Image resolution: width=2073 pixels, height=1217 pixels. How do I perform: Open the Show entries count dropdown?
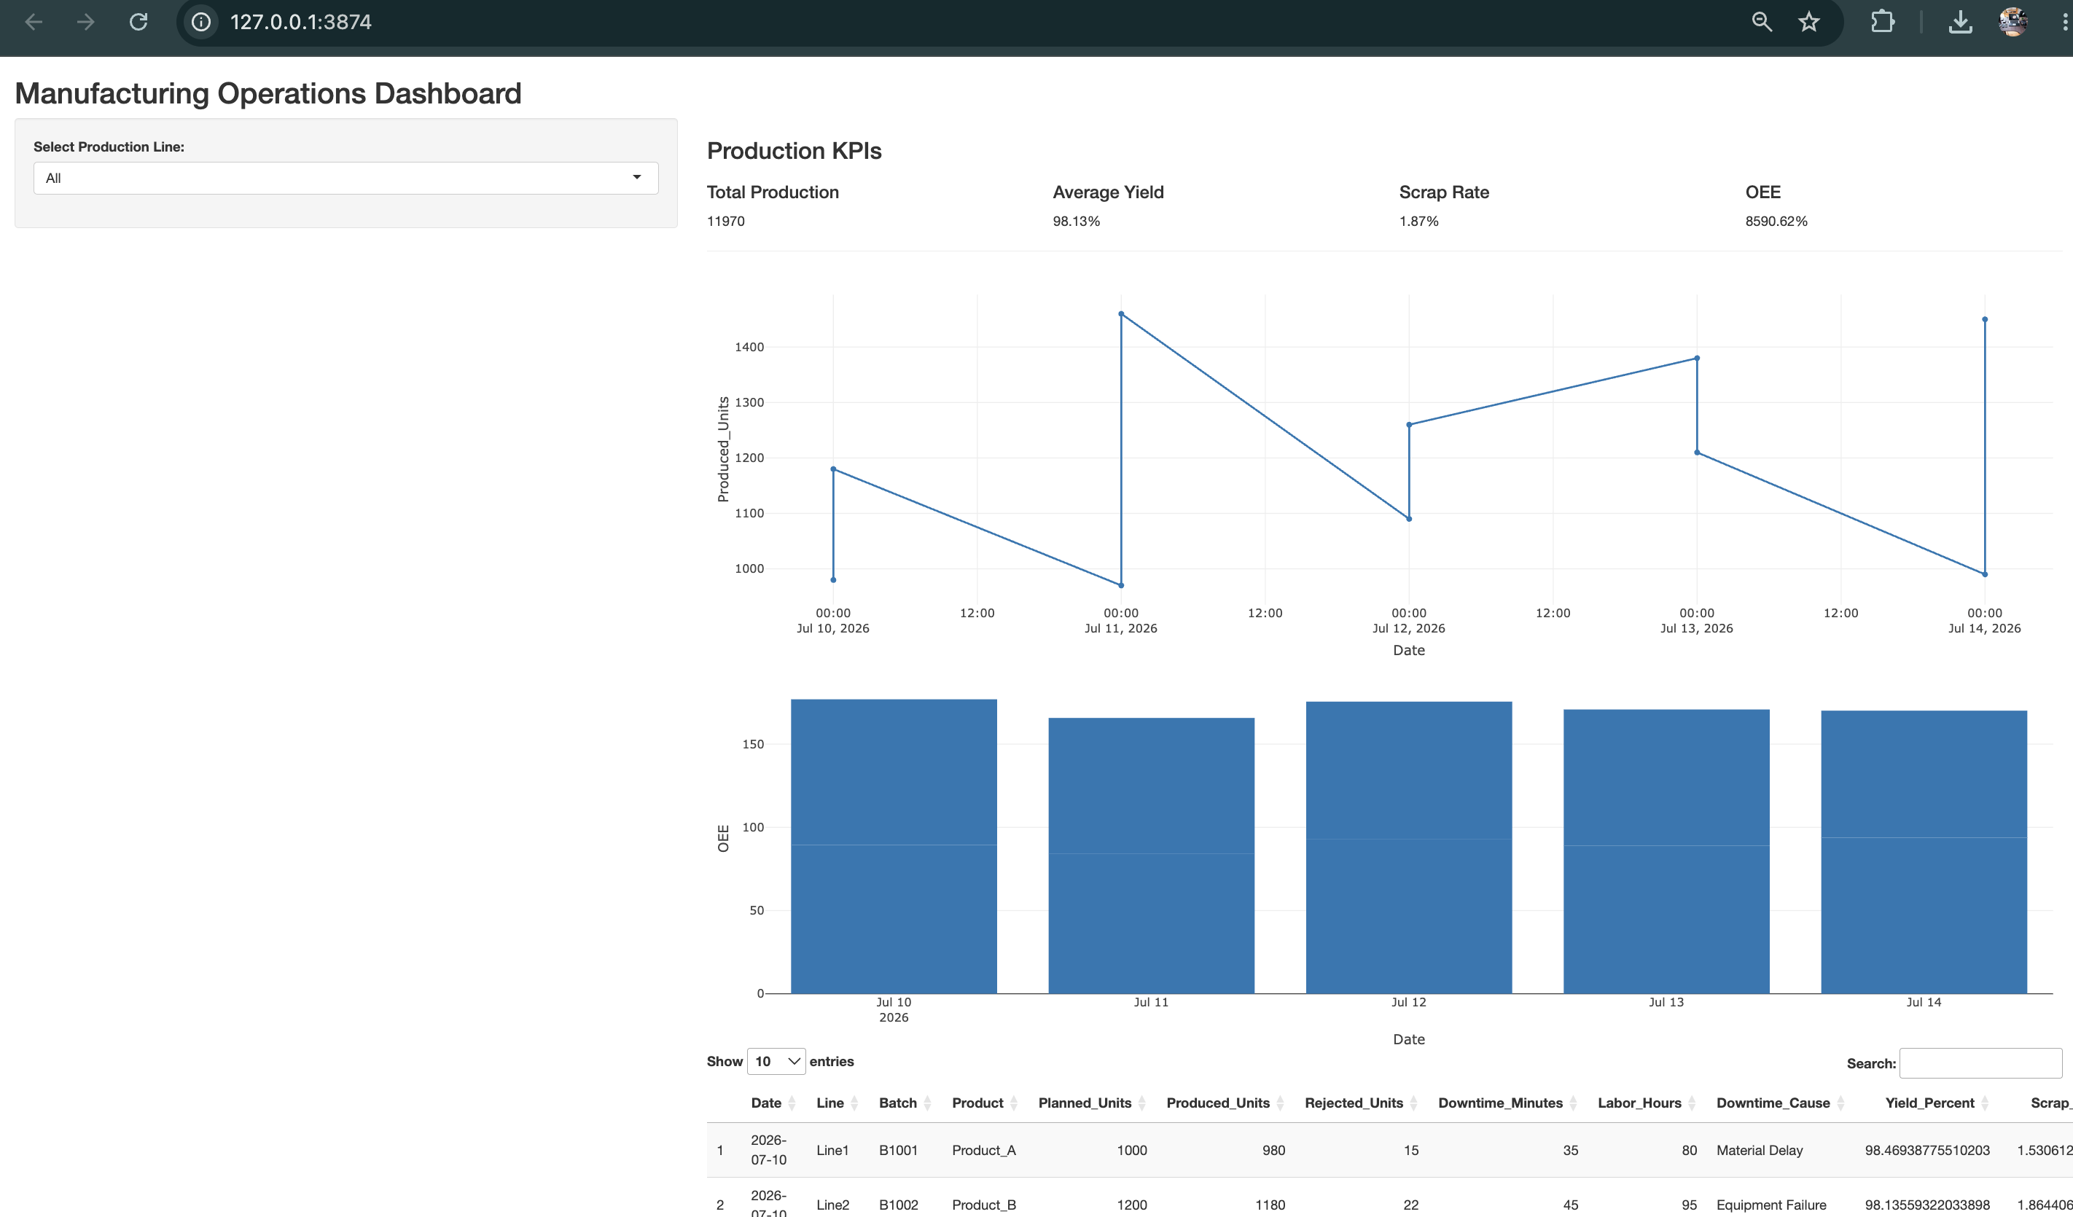[x=776, y=1062]
